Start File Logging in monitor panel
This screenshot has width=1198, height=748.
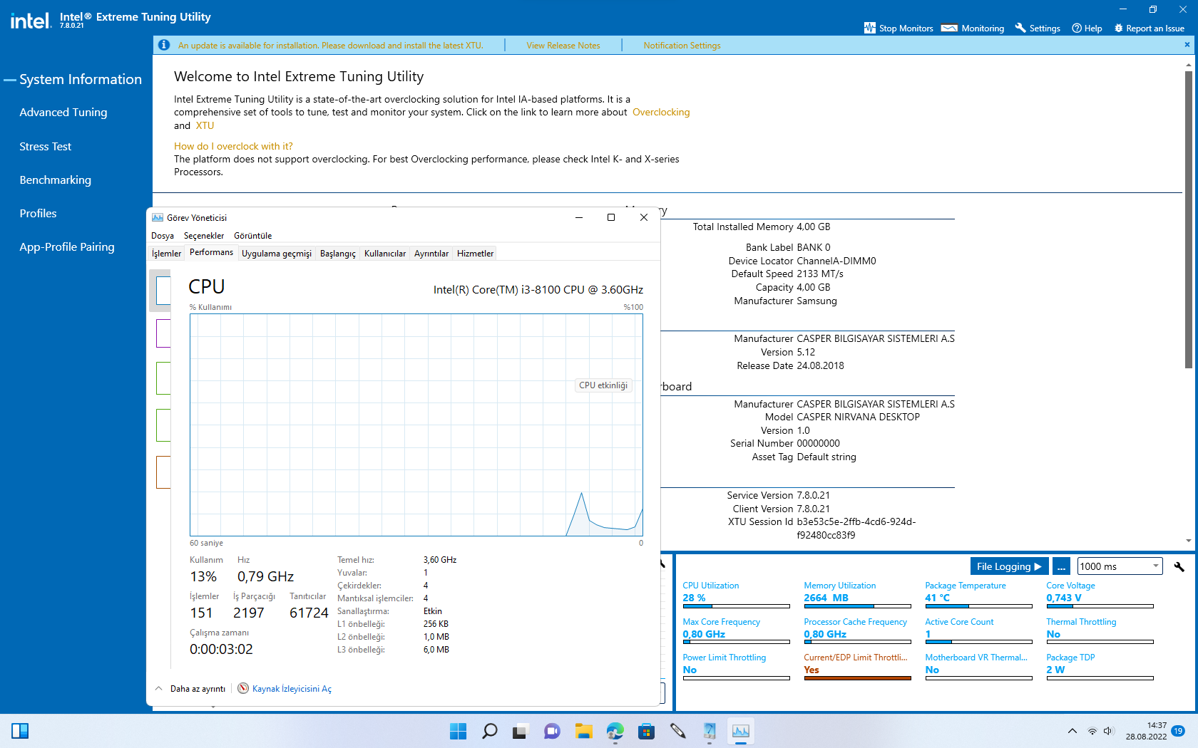pyautogui.click(x=1009, y=566)
